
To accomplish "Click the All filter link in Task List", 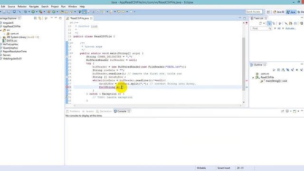I will [279, 28].
